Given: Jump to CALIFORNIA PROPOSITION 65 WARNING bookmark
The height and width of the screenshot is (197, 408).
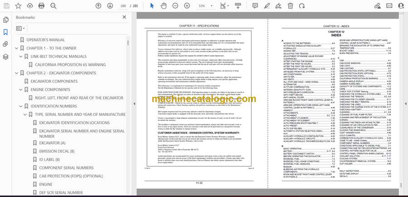Looking at the screenshot, I should pos(70,65).
